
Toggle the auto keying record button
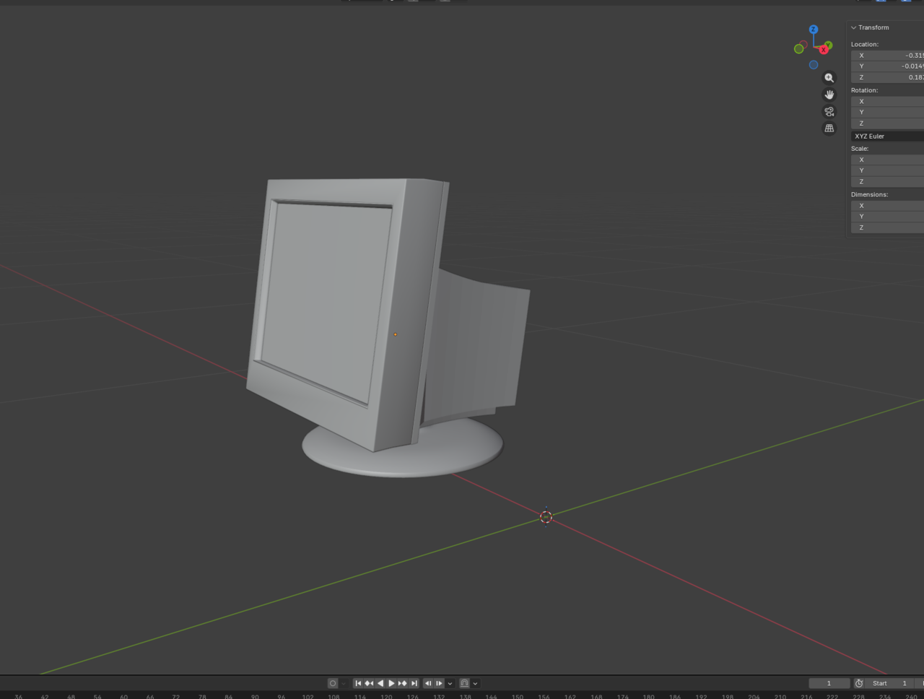pos(333,683)
